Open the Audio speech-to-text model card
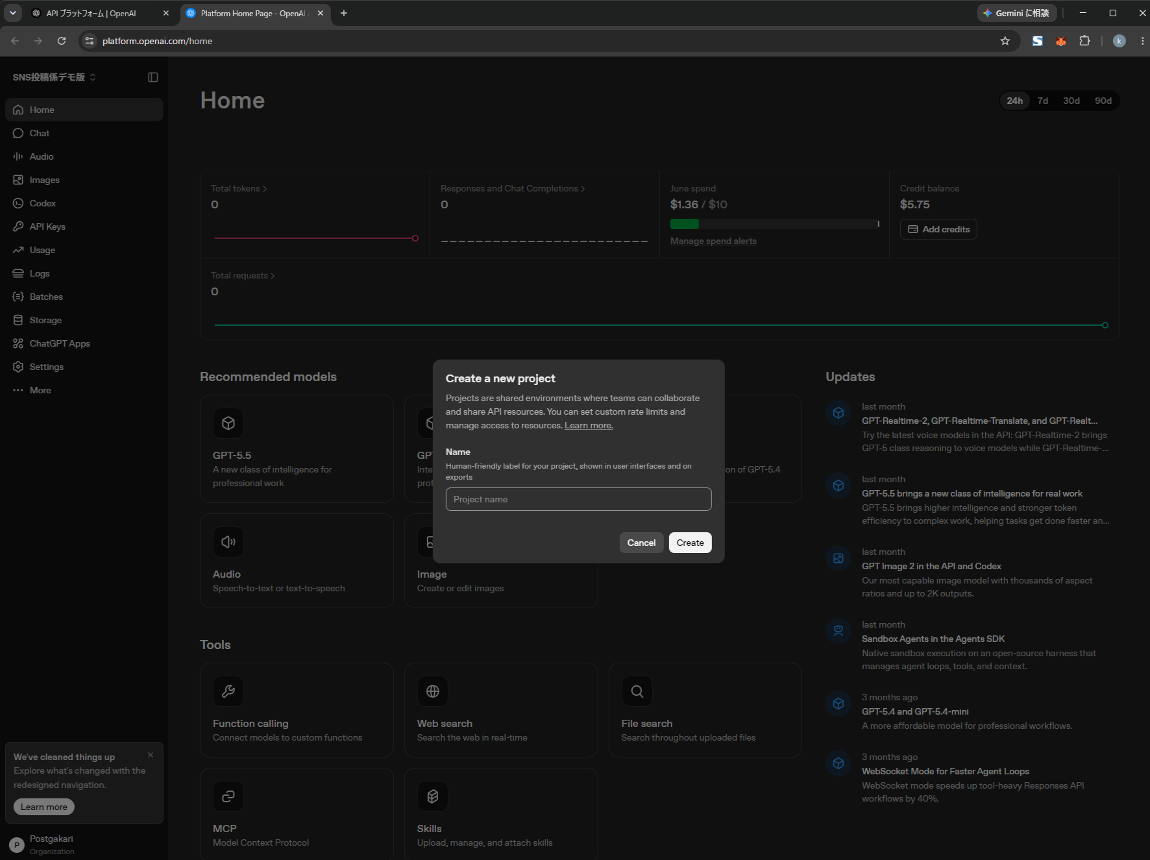This screenshot has width=1150, height=860. coord(297,561)
